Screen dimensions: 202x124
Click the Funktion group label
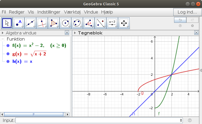tap(16, 39)
